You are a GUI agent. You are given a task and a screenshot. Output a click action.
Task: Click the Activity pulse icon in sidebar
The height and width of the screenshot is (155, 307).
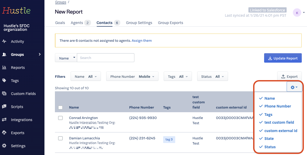(x=4, y=41)
